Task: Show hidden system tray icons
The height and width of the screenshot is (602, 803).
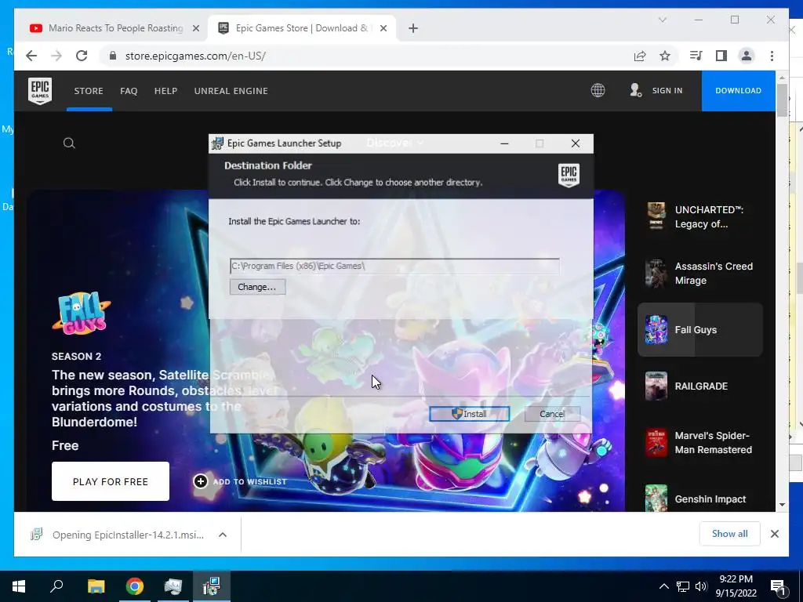Action: pyautogui.click(x=663, y=586)
